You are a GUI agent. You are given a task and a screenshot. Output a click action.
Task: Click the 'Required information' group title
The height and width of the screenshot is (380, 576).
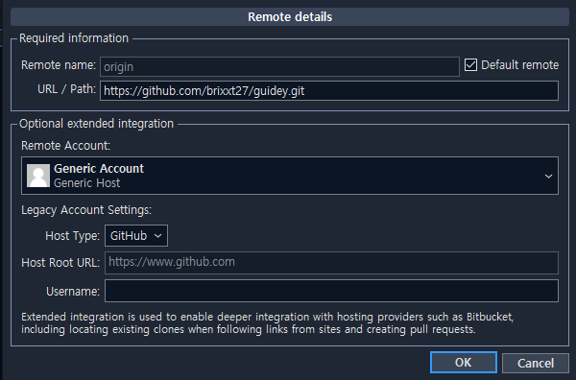(x=74, y=38)
